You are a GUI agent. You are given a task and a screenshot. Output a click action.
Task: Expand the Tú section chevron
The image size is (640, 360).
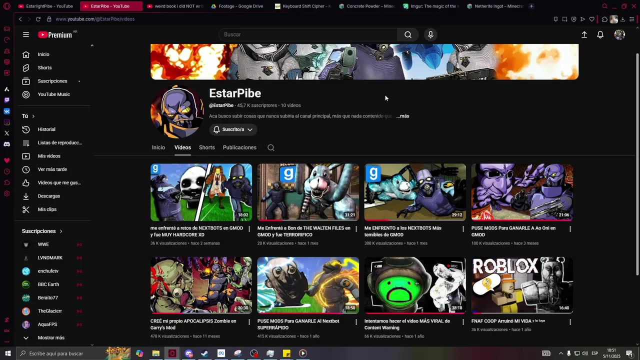pos(33,116)
